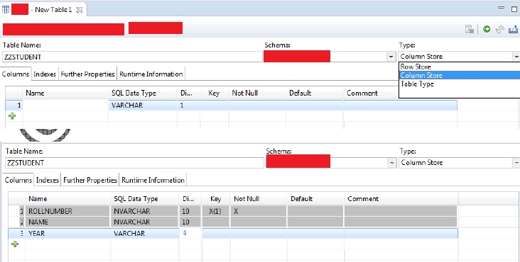The image size is (520, 262).
Task: Open the lower Runtime Information tab
Action: tap(153, 180)
